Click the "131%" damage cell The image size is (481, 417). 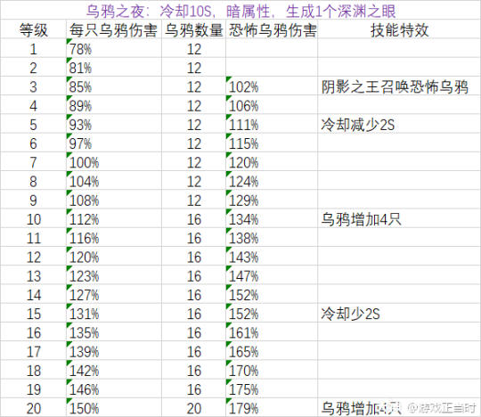click(x=113, y=314)
